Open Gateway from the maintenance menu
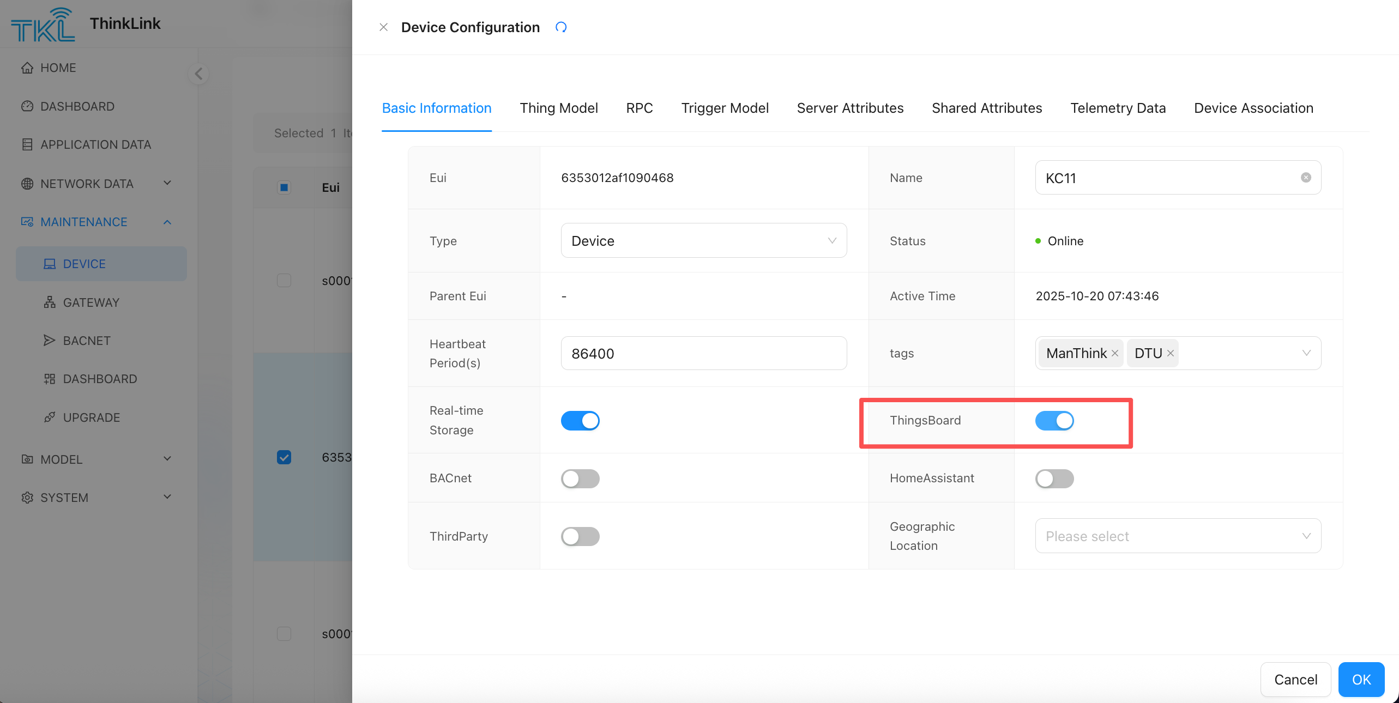Screen dimensions: 1399x703 tap(91, 302)
